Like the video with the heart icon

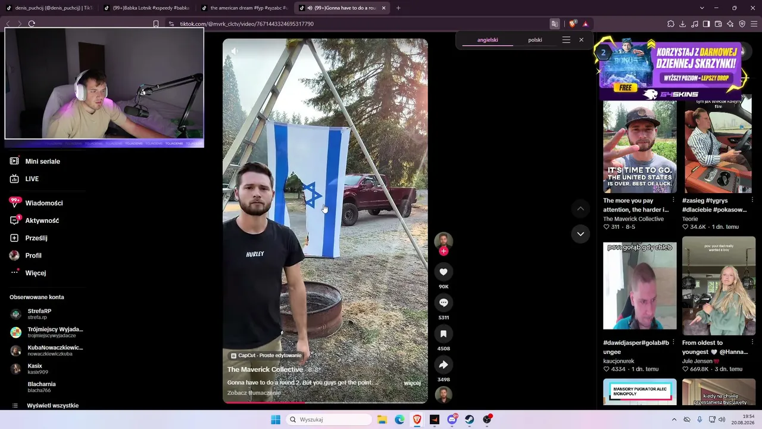(x=444, y=272)
